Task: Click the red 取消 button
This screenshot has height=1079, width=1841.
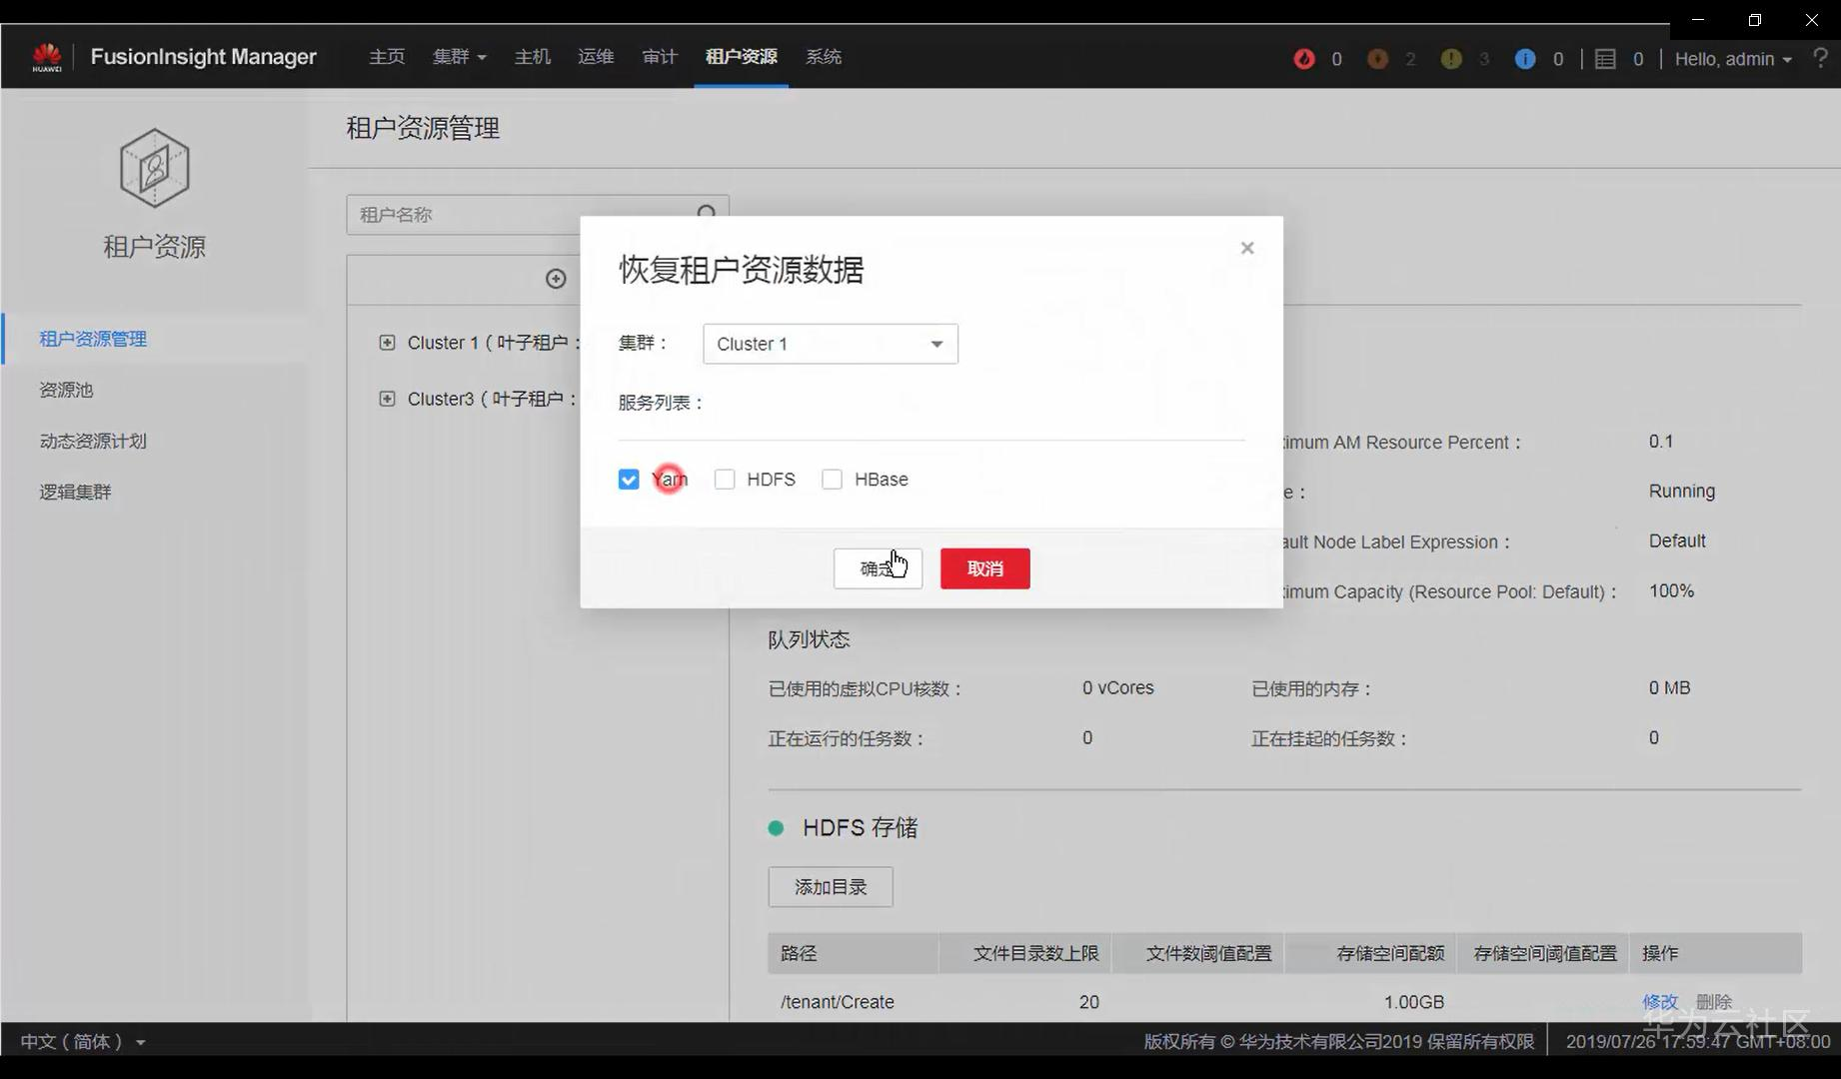Action: click(x=985, y=568)
